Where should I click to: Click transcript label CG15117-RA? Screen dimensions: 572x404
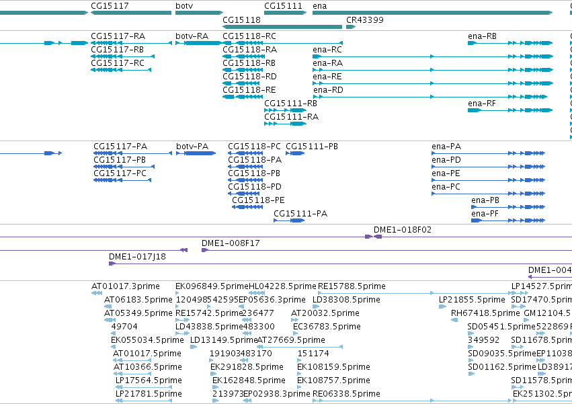pos(118,36)
